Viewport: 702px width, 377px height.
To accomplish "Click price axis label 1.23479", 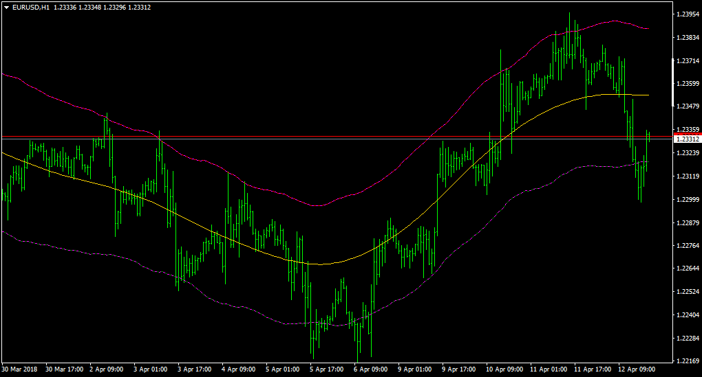I will [688, 106].
